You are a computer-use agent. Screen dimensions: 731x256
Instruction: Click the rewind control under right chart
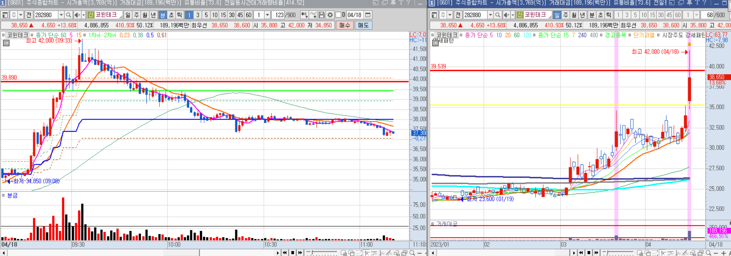pos(581,253)
